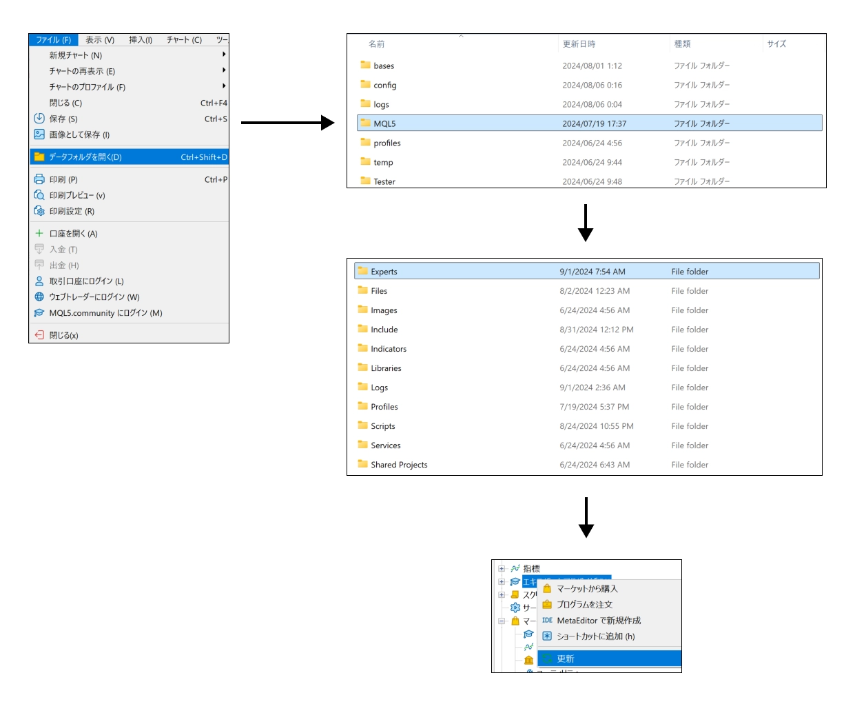Click the globe icon for ウェブトレーダーにログイン
855x702 pixels.
pos(39,297)
